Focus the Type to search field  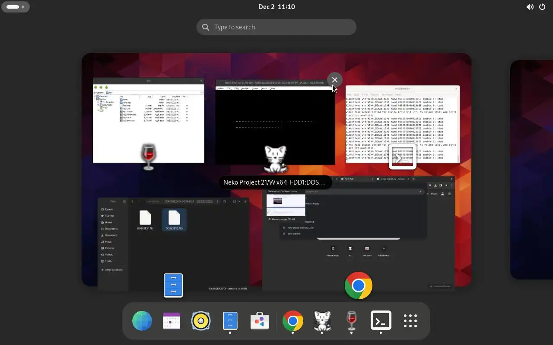click(x=276, y=27)
